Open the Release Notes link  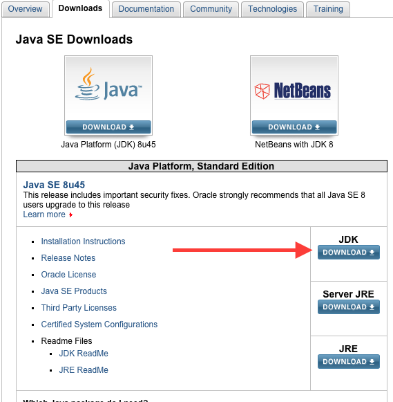point(68,258)
